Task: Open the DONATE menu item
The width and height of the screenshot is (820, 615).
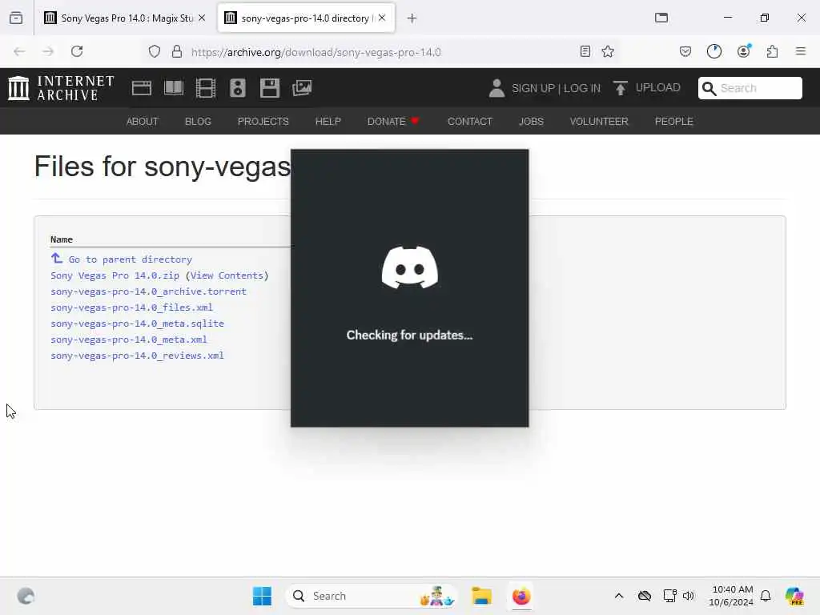Action: 393,122
